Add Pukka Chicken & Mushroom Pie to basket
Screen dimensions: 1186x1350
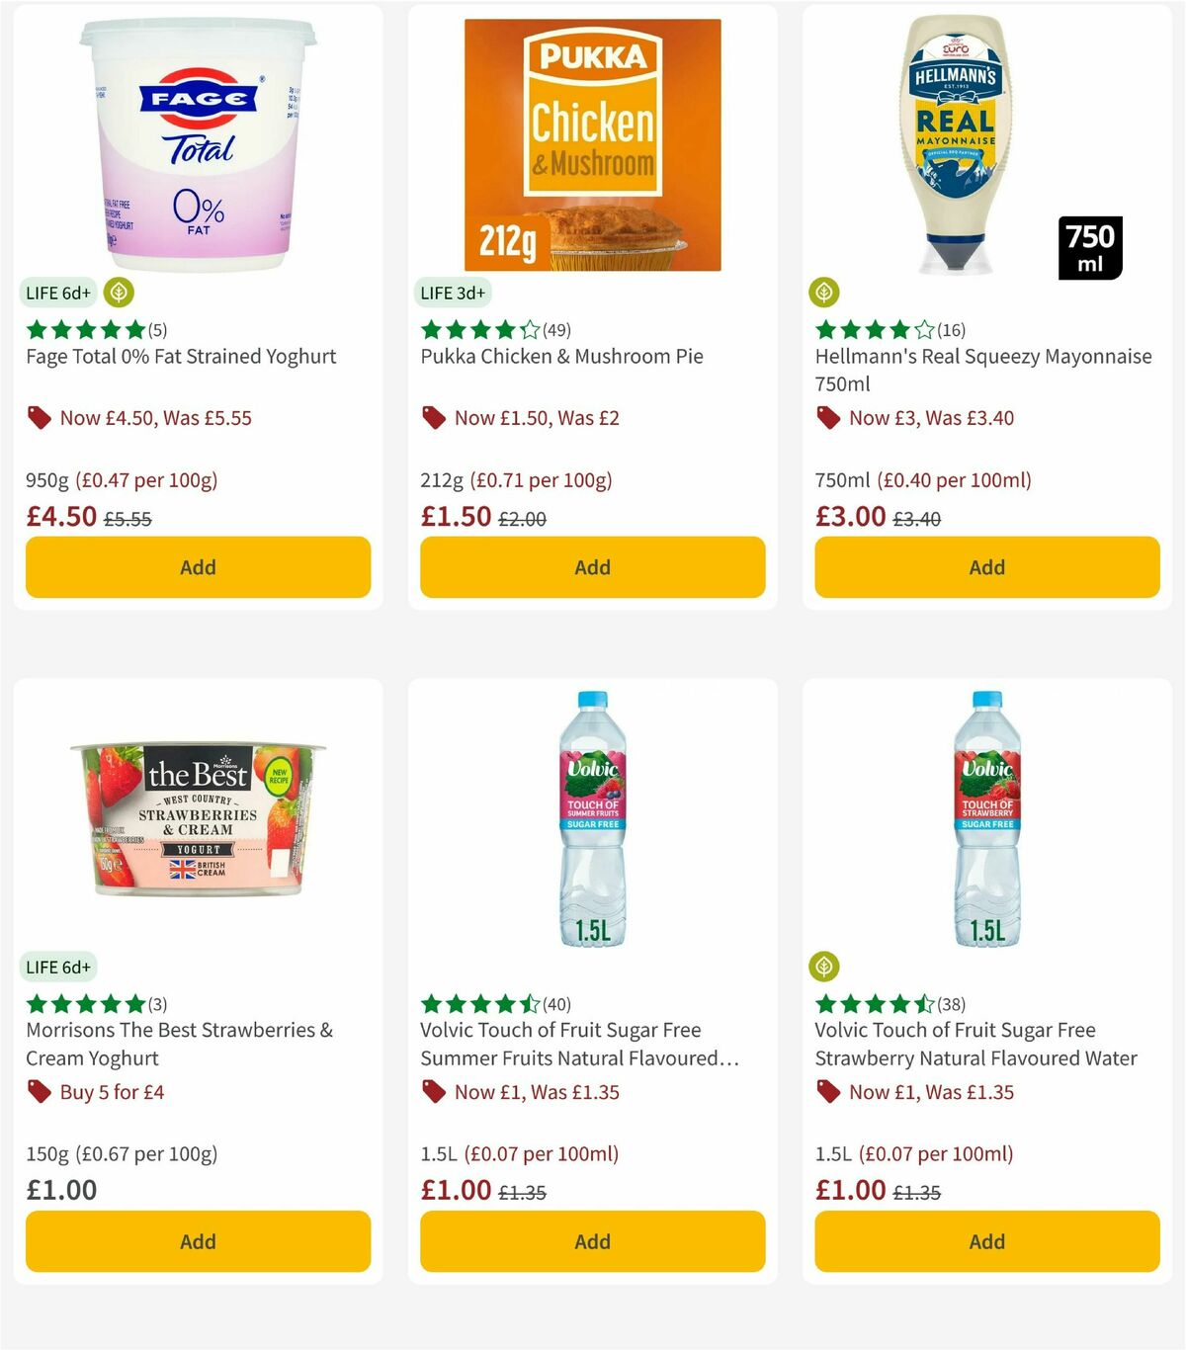(591, 567)
